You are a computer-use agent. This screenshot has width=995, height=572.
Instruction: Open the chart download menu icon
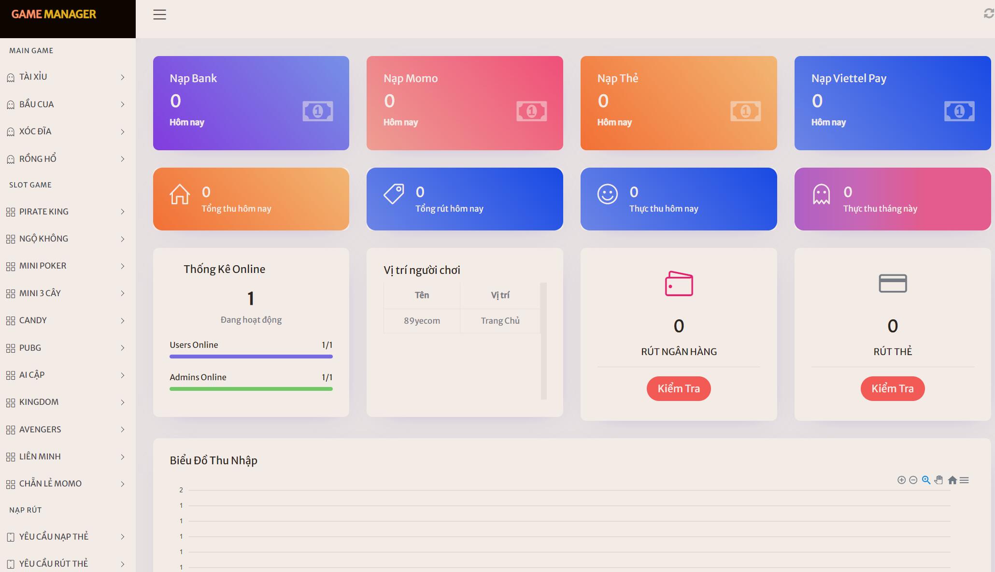[964, 480]
